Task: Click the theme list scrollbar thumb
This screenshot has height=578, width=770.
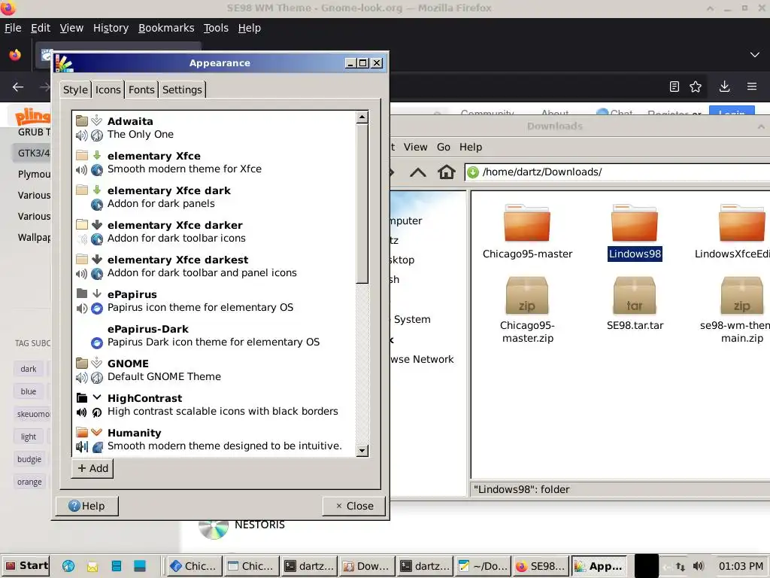Action: [362, 203]
